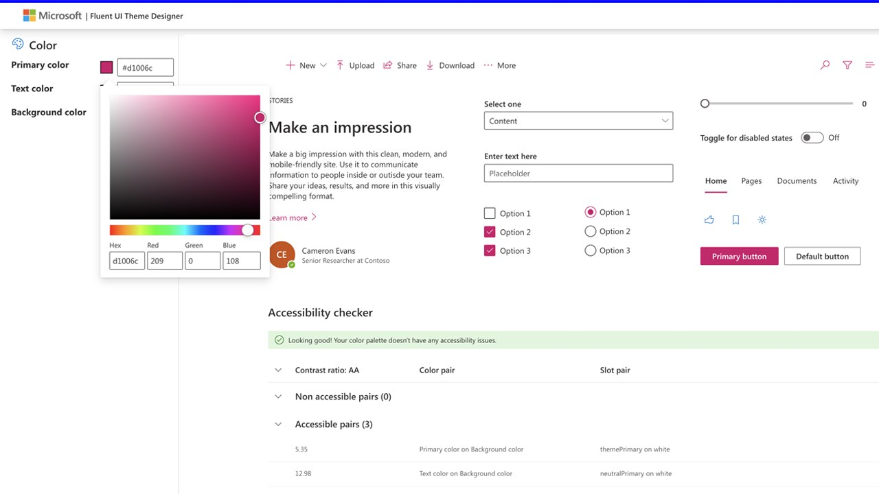Switch to the Pages tab
This screenshot has height=494, width=879.
click(x=751, y=181)
